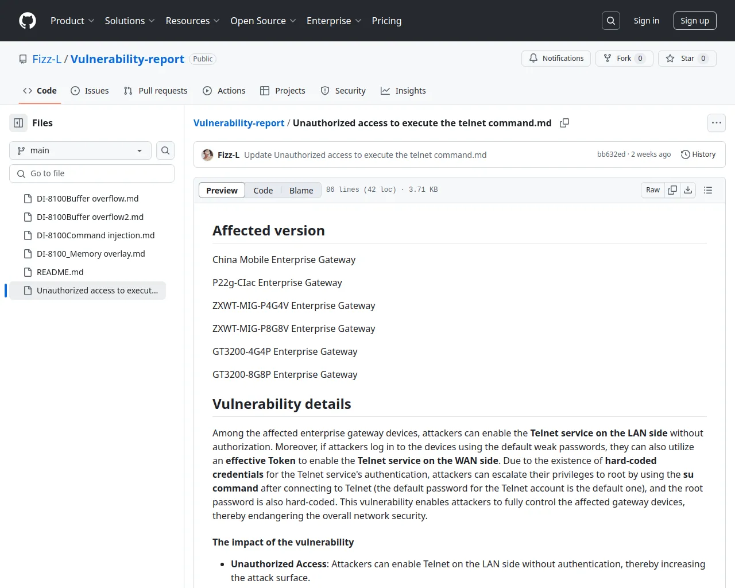This screenshot has width=735, height=588.
Task: Go to the GitHub homepage logo
Action: tap(28, 21)
